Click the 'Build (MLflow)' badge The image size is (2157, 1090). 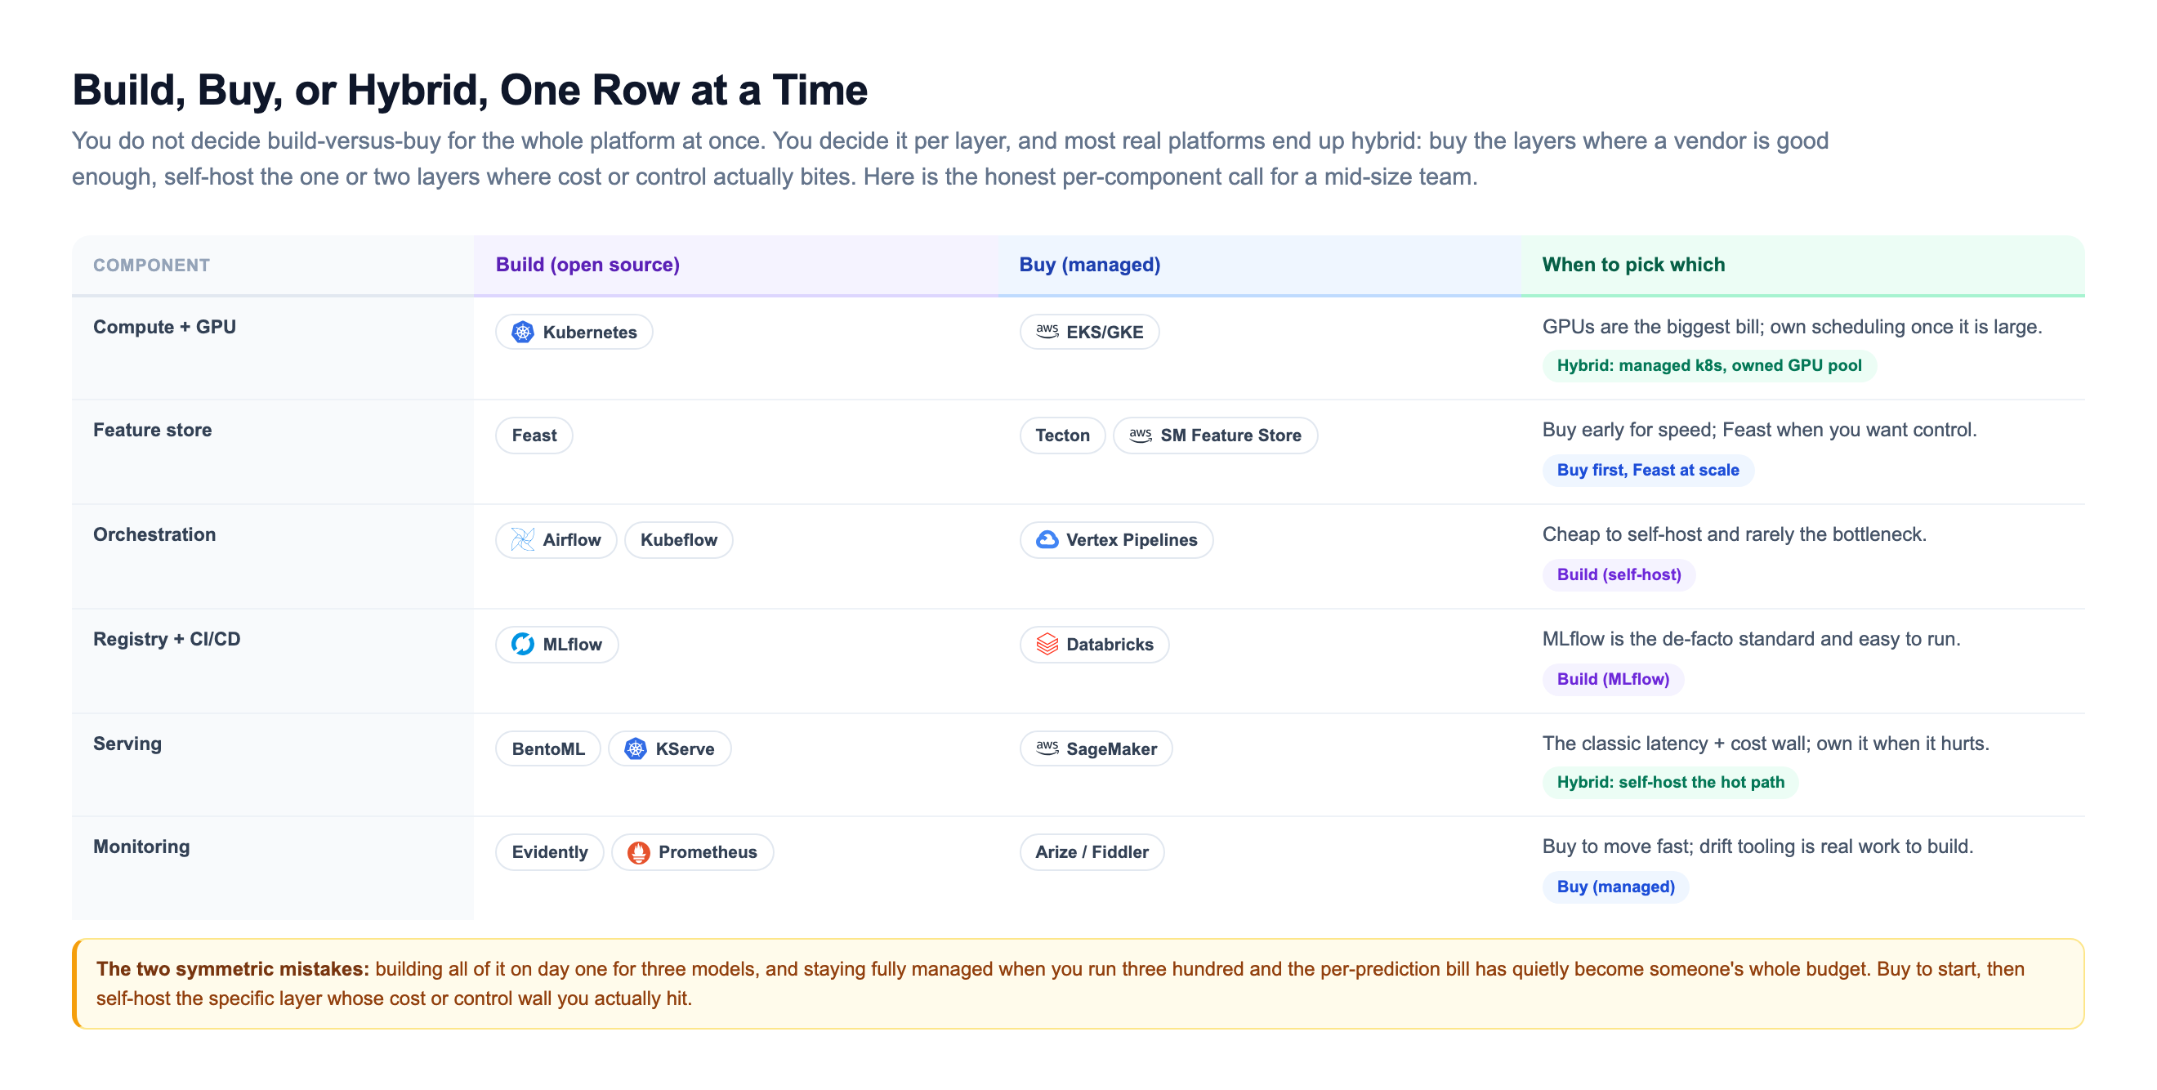click(1613, 679)
